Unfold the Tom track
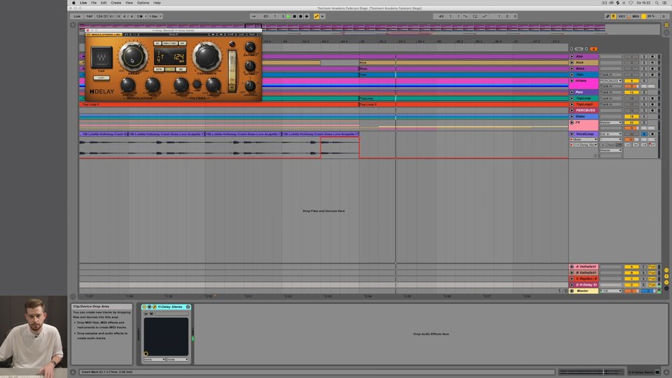The height and width of the screenshot is (378, 672). [572, 74]
